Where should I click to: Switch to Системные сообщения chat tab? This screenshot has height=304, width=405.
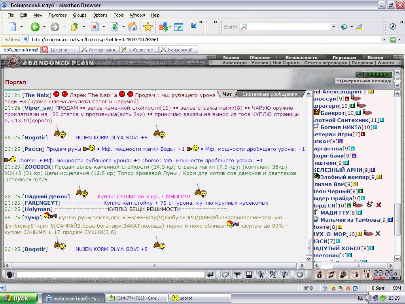click(270, 94)
